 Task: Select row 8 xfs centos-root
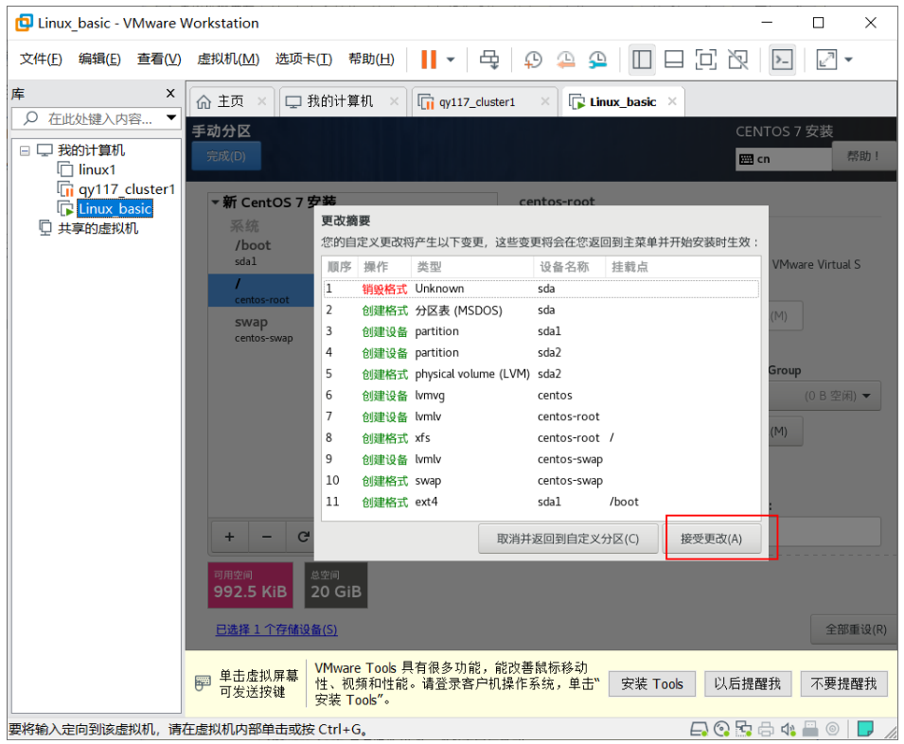pyautogui.click(x=541, y=438)
